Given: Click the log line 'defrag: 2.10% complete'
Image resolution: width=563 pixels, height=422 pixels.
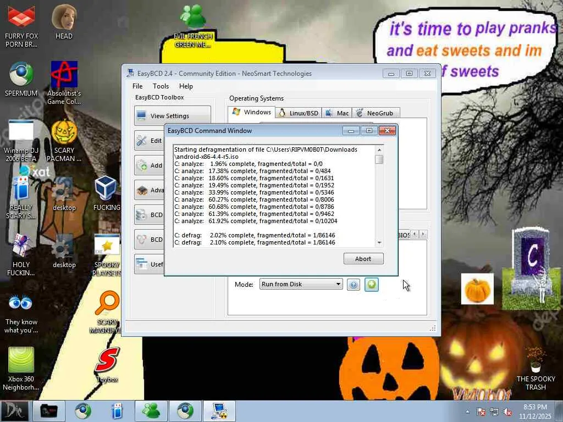Looking at the screenshot, I should (255, 242).
